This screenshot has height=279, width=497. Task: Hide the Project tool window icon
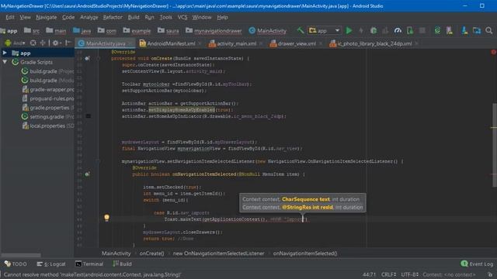(x=68, y=43)
